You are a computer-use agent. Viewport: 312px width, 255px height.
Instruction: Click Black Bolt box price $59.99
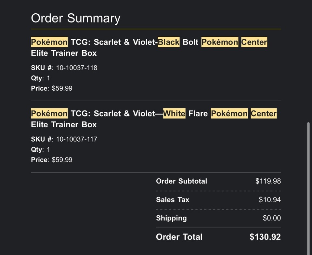(x=62, y=88)
